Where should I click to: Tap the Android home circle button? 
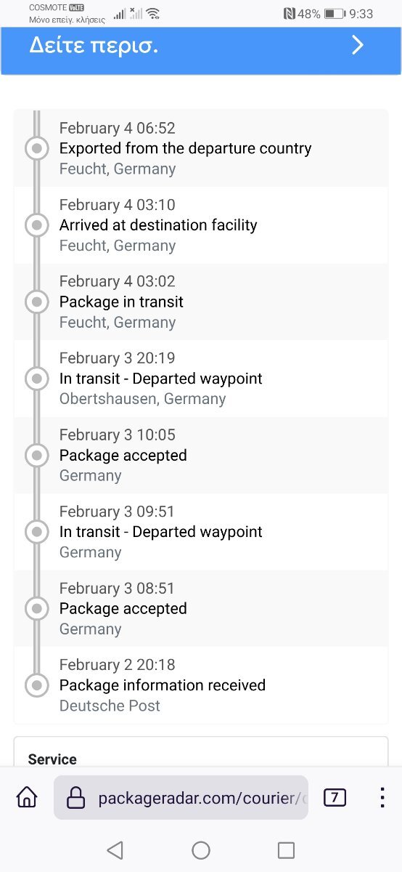201,850
